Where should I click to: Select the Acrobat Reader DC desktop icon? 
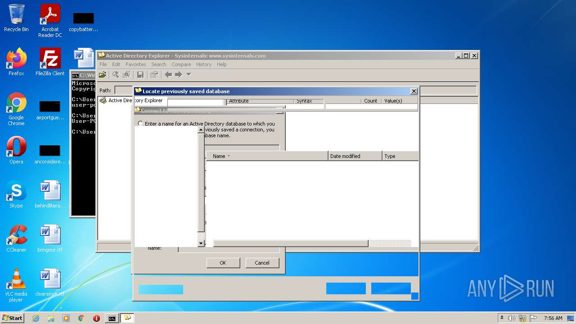click(50, 21)
